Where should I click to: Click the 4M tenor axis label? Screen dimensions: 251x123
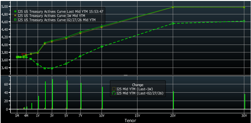(26, 116)
